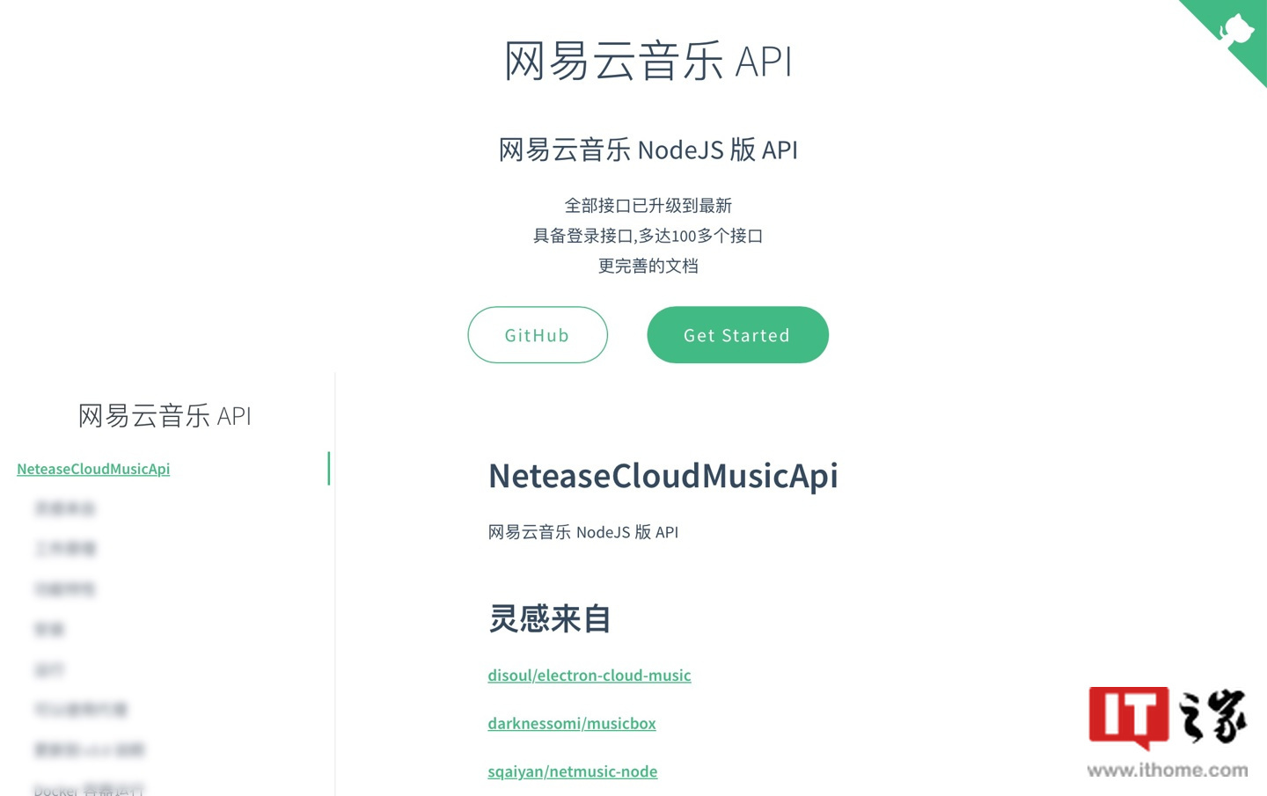This screenshot has height=796, width=1267.
Task: Click the outlined GitHub button
Action: [x=538, y=335]
